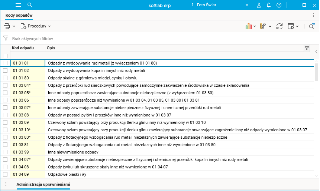This screenshot has width=320, height=191.
Task: Open the hamburger main menu
Action: pyautogui.click(x=18, y=5)
